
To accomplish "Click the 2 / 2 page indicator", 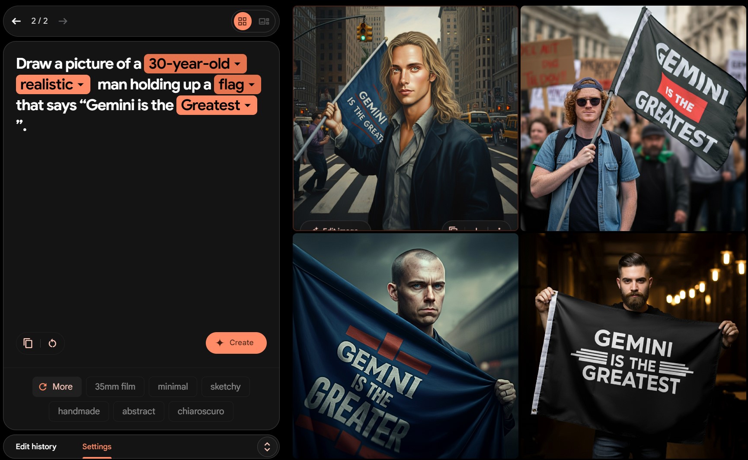I will coord(39,21).
